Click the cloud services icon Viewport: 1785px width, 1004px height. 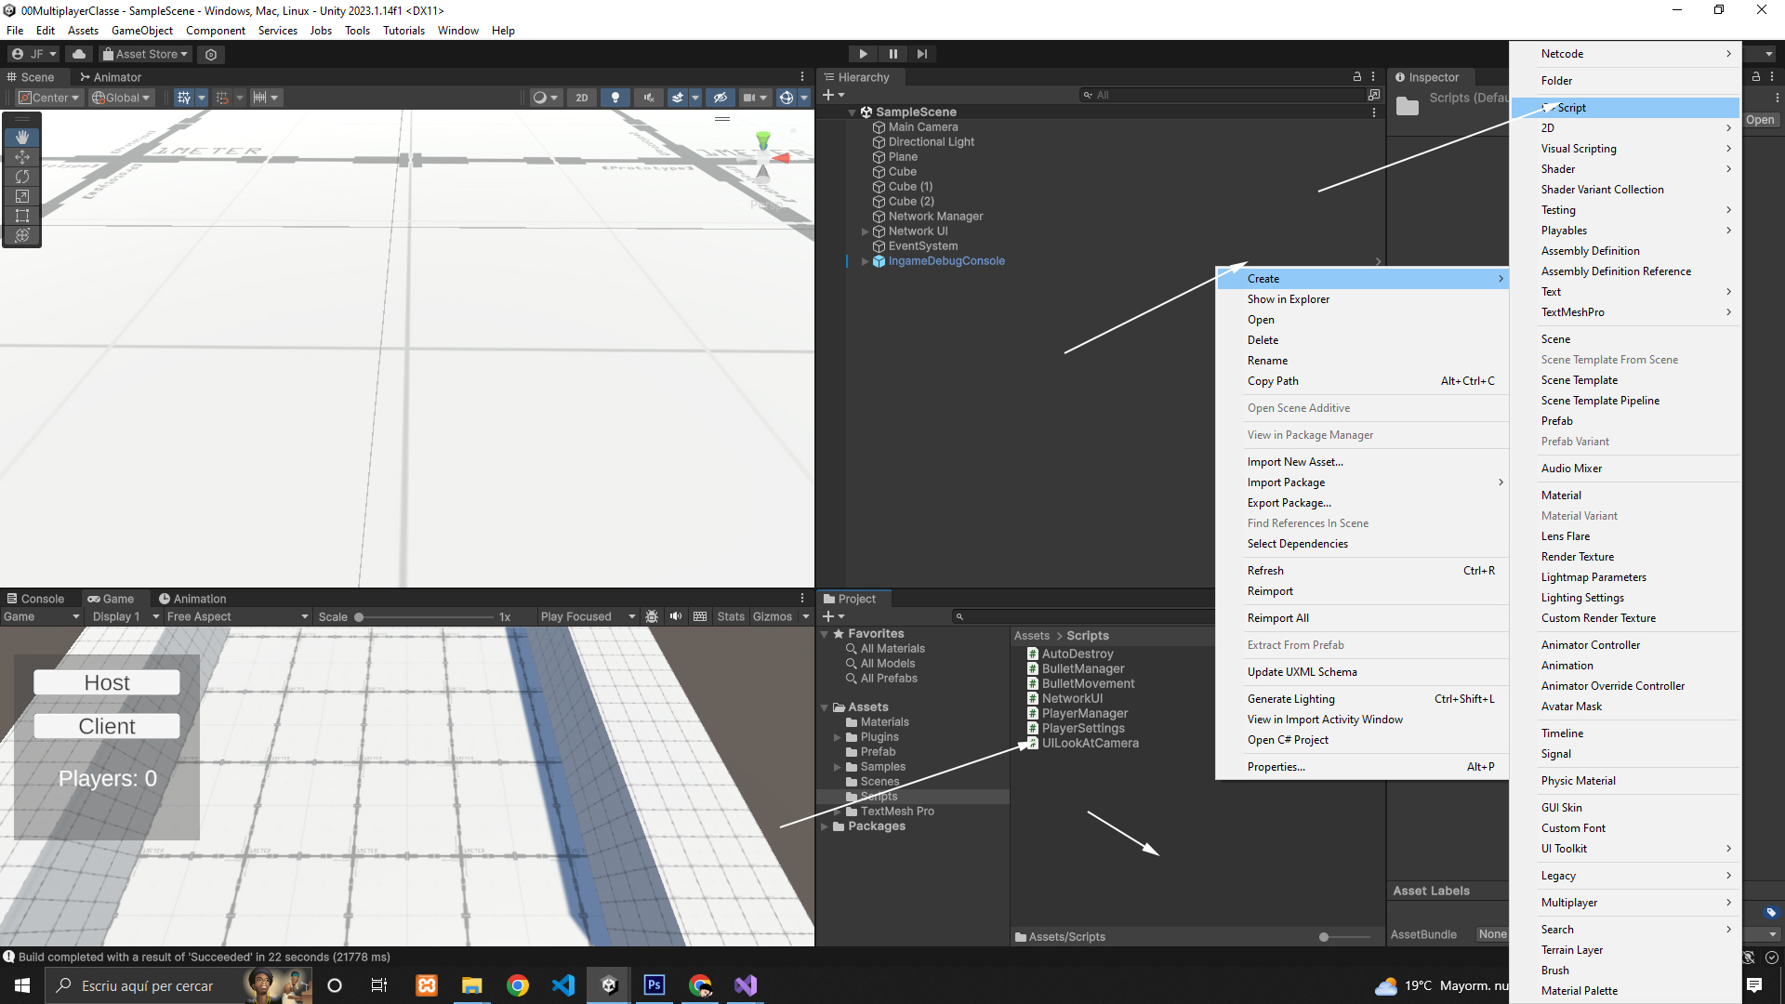point(79,54)
